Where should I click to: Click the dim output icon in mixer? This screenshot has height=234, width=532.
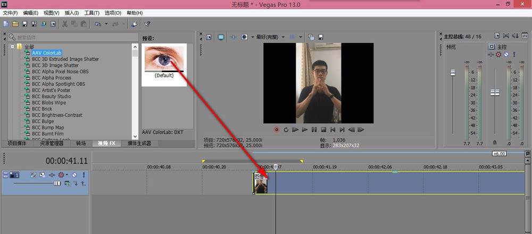point(515,36)
